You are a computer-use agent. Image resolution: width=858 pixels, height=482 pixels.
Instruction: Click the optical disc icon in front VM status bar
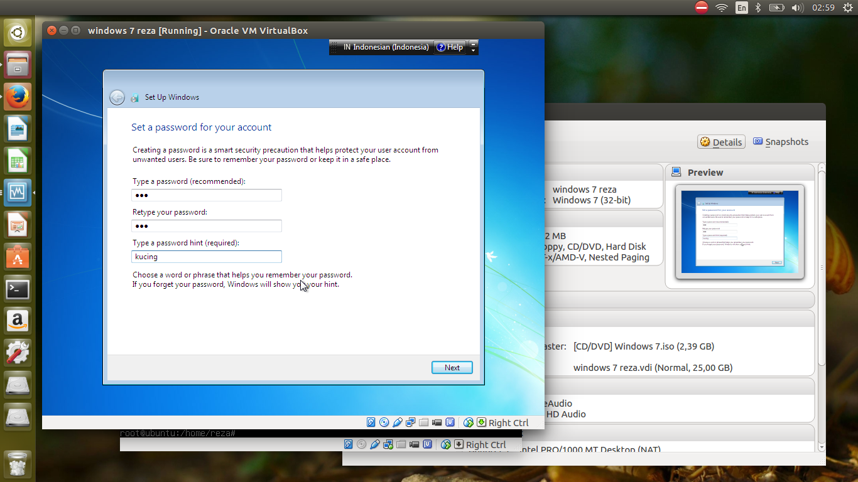384,422
